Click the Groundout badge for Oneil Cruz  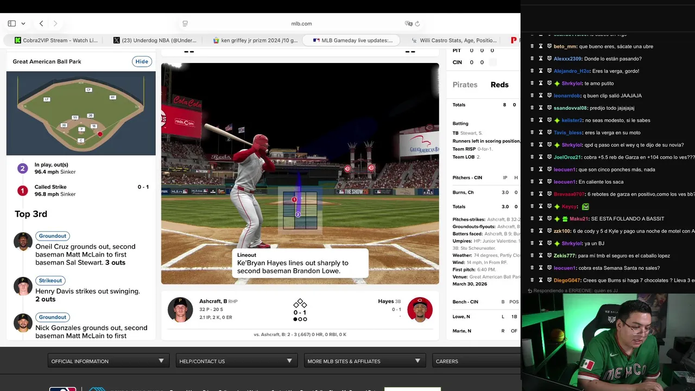(x=52, y=236)
